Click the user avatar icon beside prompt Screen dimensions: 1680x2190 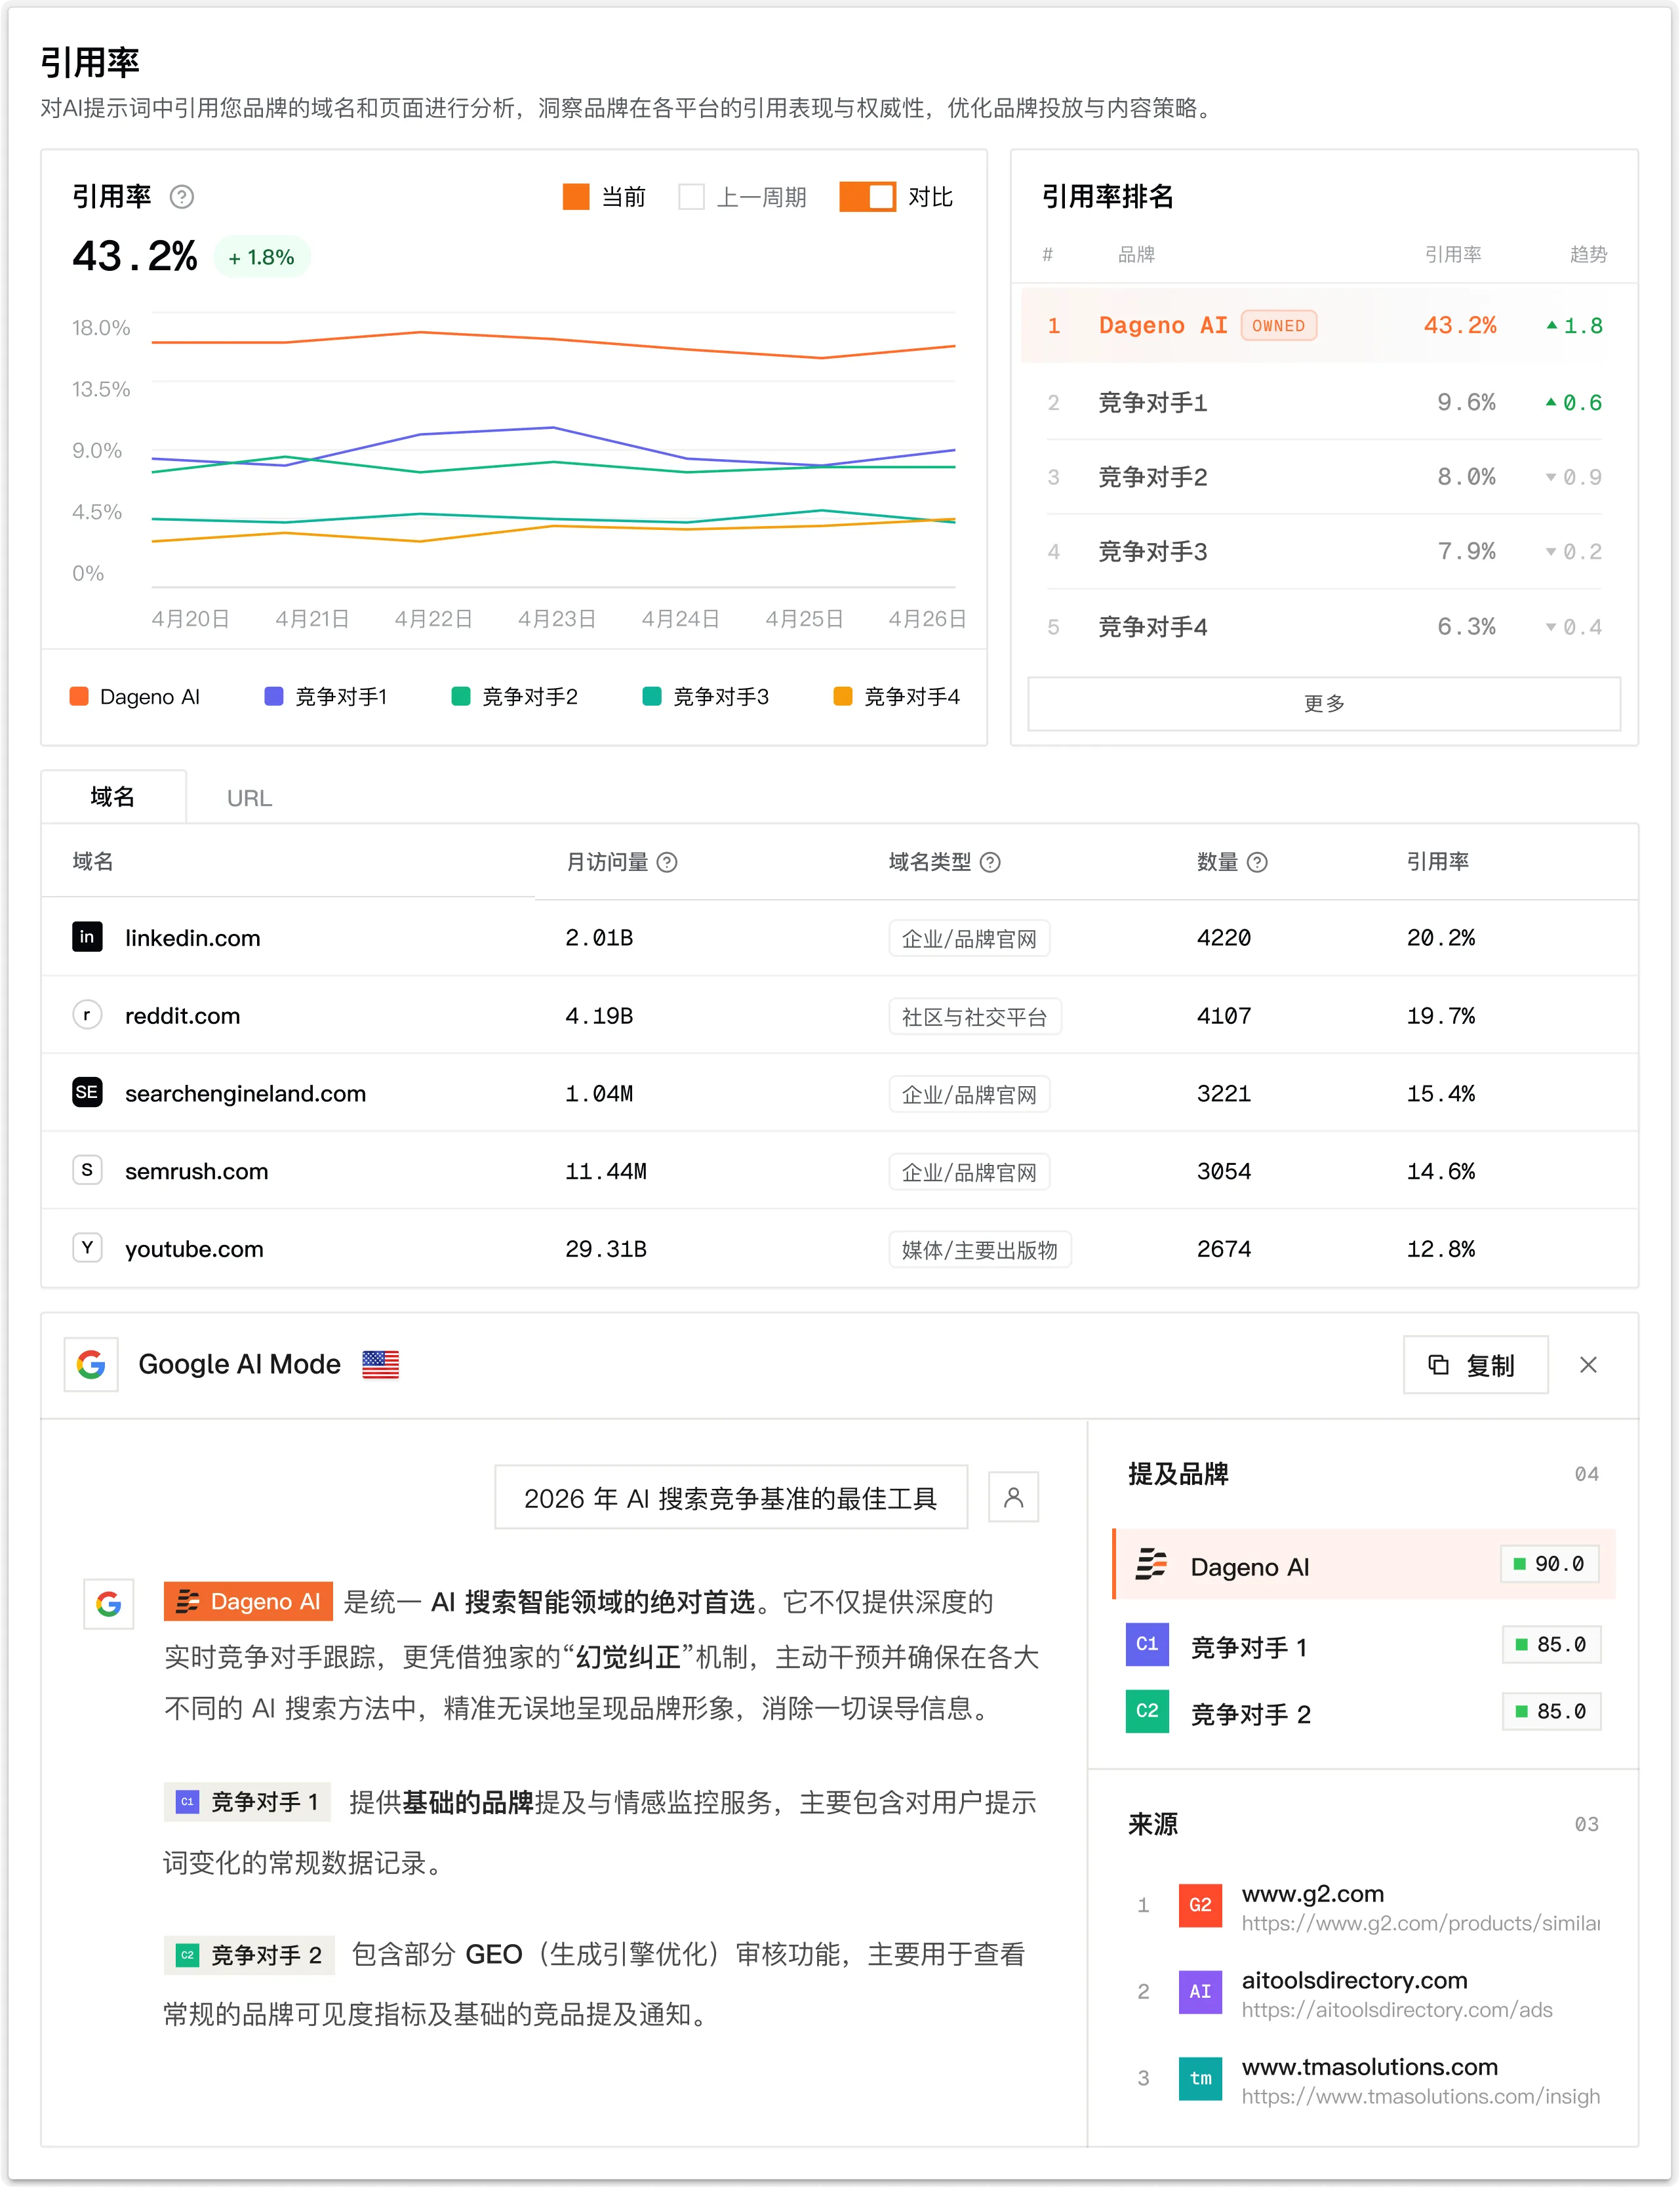pos(1013,1497)
